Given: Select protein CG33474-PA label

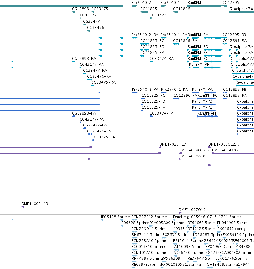Looking at the screenshot, I should 161,113.
